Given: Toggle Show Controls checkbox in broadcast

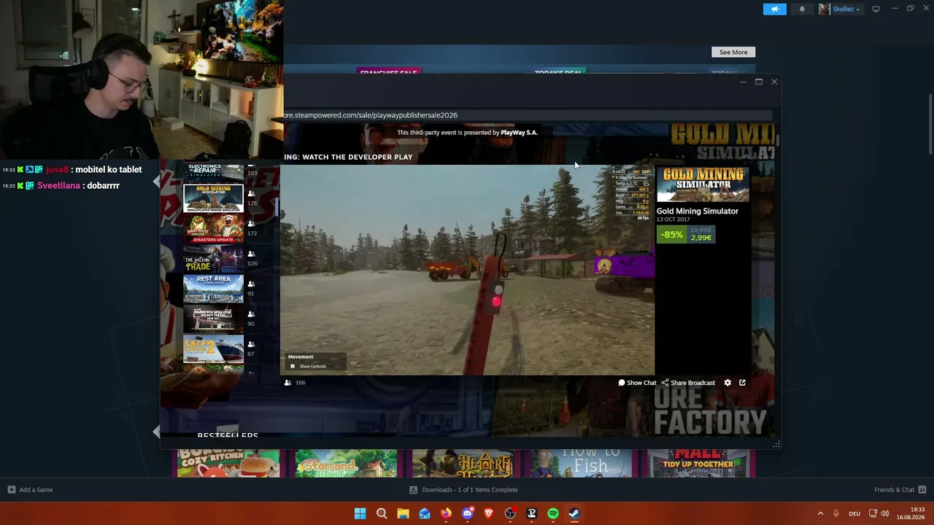Looking at the screenshot, I should pyautogui.click(x=293, y=366).
